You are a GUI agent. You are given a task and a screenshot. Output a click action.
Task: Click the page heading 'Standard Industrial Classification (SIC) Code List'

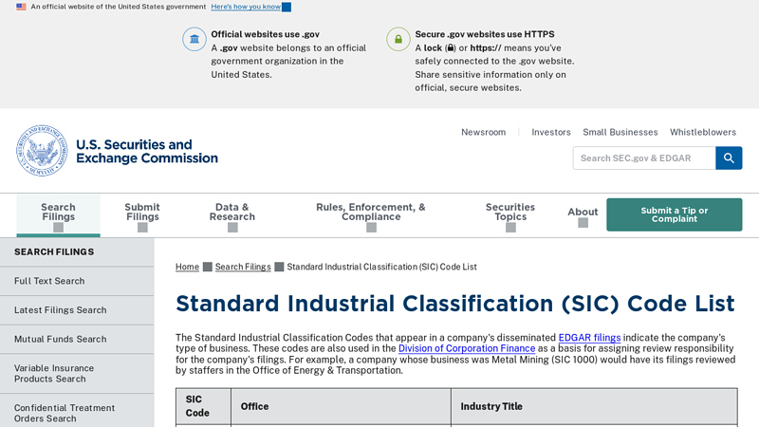[x=455, y=304]
